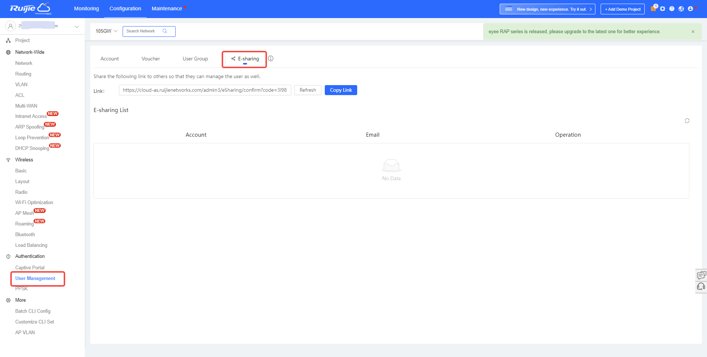Viewport: 707px width, 357px height.
Task: Open the globe language icon
Action: pos(681,9)
